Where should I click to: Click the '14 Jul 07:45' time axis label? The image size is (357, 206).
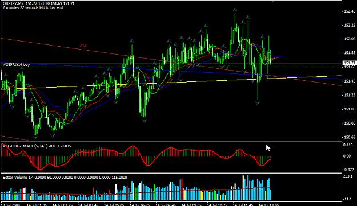[166, 204]
